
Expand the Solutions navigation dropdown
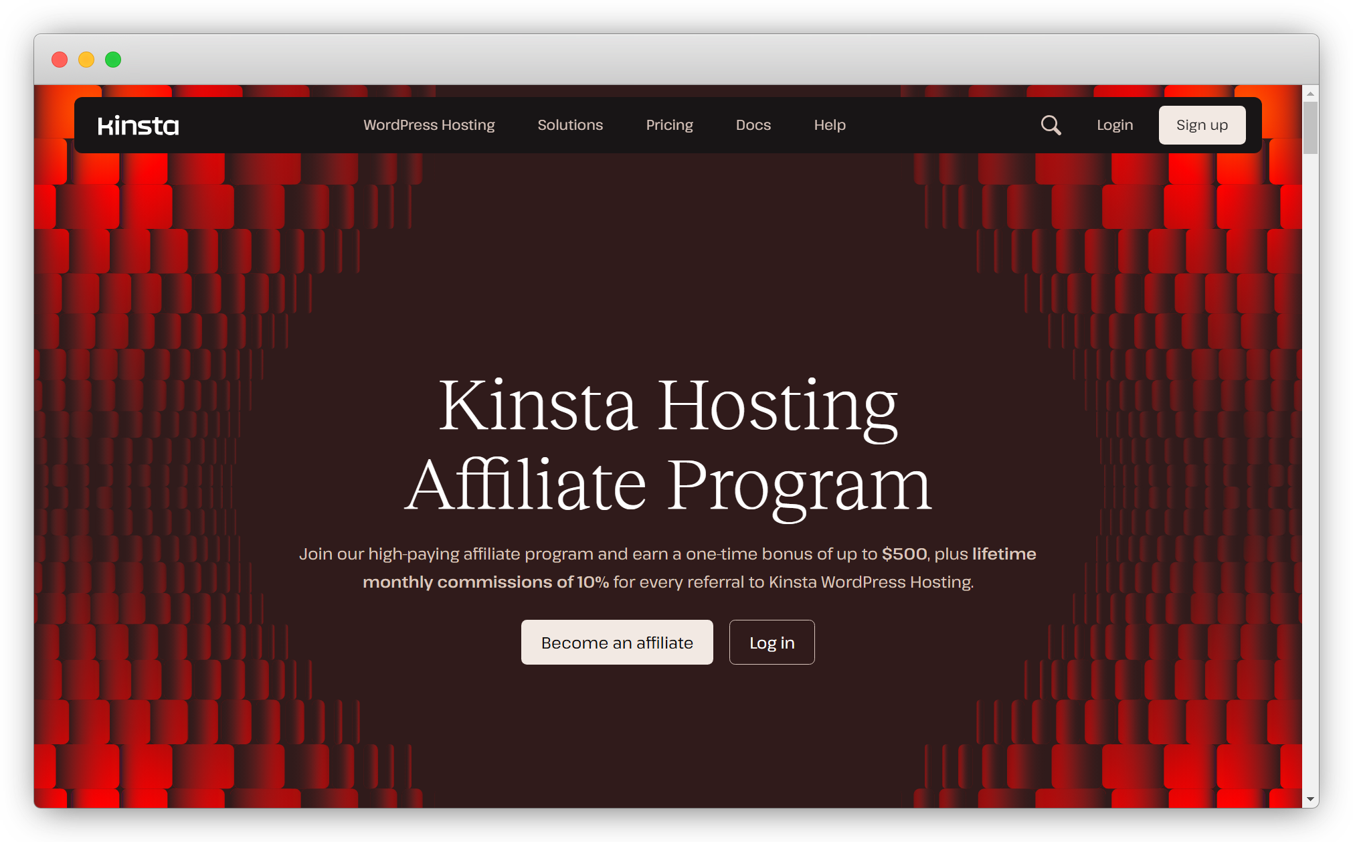pos(570,124)
